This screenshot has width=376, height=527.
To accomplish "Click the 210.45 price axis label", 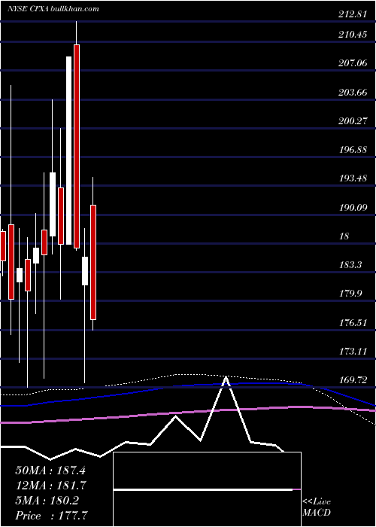I will 353,35.
